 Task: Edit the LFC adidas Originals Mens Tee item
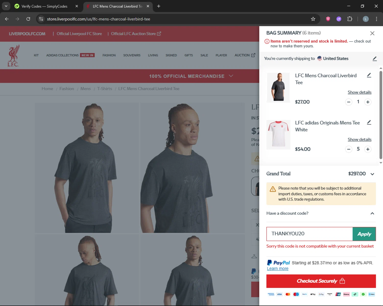[x=369, y=122]
